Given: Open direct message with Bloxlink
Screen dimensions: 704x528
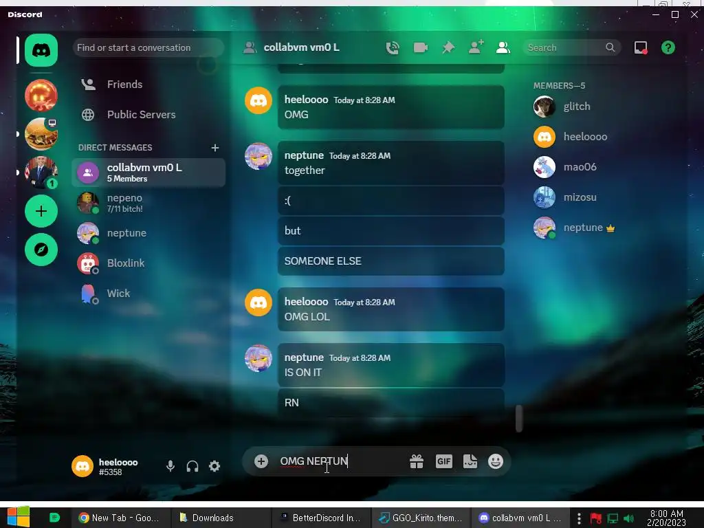Looking at the screenshot, I should pos(148,263).
